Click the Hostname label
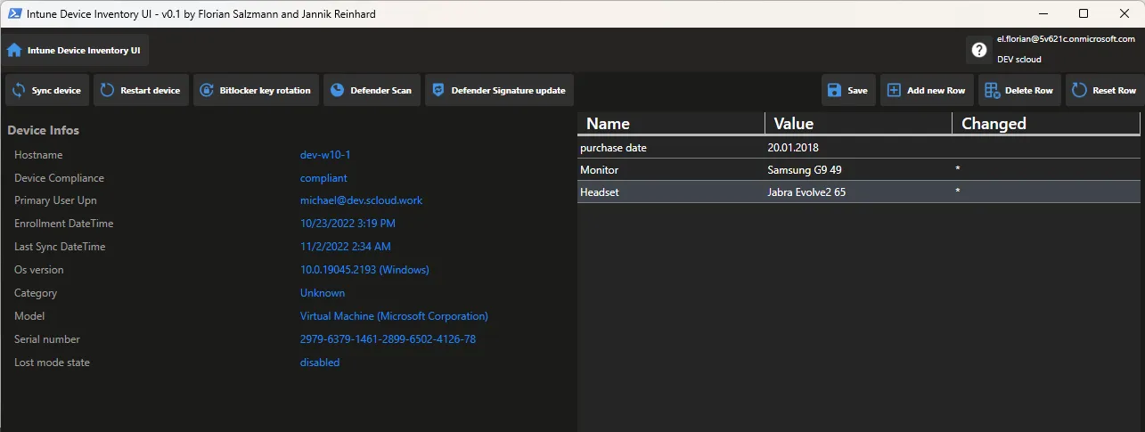The image size is (1145, 432). (x=38, y=155)
